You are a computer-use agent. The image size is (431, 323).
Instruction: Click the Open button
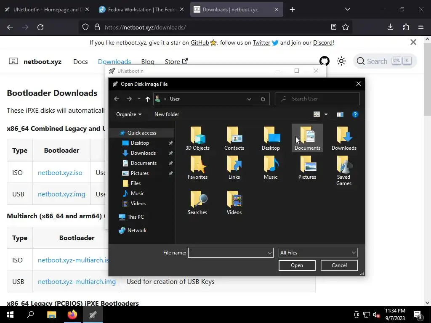coord(297,265)
